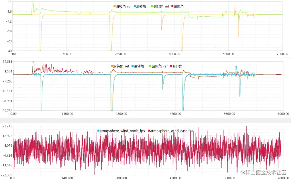The height and width of the screenshot is (181, 292).
Task: Click y-axis value -29 on top chart
Action: [9, 41]
